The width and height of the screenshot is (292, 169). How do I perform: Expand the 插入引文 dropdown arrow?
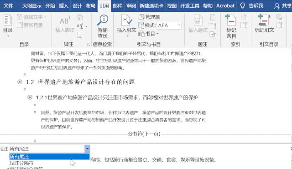pos(128,36)
